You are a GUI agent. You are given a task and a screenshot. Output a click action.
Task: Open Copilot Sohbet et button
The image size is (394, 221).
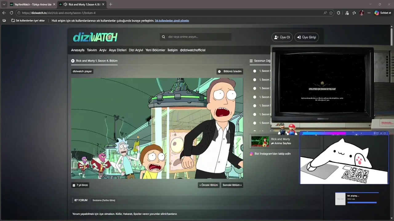click(x=383, y=13)
